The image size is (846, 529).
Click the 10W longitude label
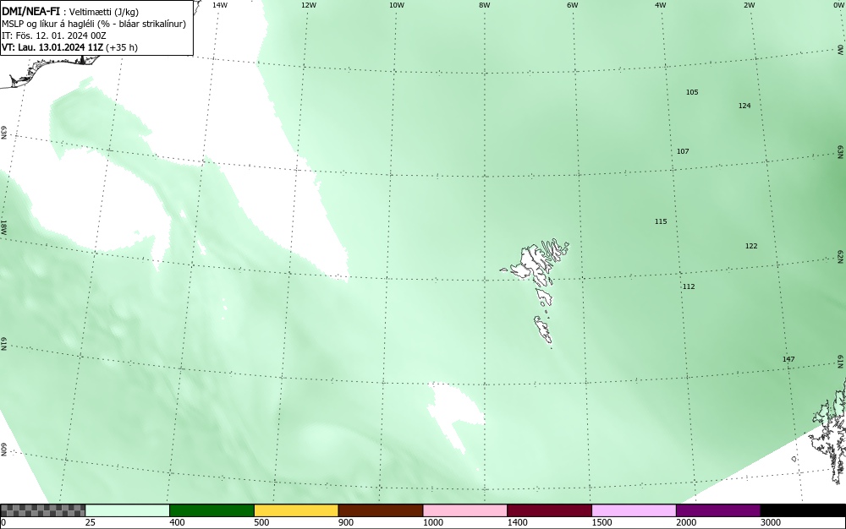coord(397,5)
